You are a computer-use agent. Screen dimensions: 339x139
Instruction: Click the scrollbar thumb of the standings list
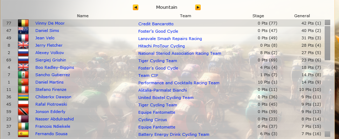(x=327, y=43)
